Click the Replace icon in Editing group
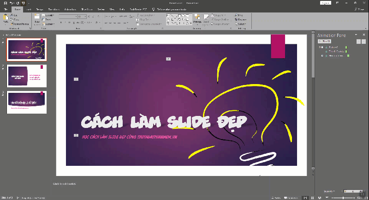369x200 pixels. tap(236, 19)
